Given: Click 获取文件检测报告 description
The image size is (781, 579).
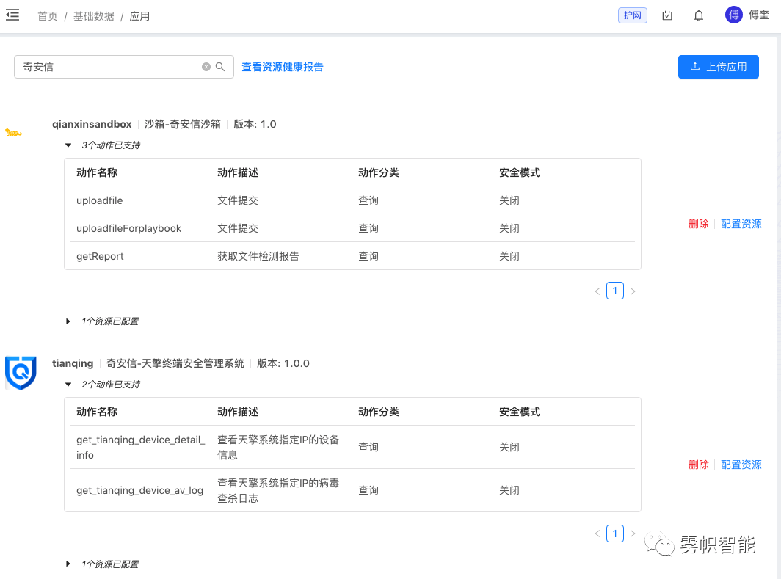Looking at the screenshot, I should 258,256.
